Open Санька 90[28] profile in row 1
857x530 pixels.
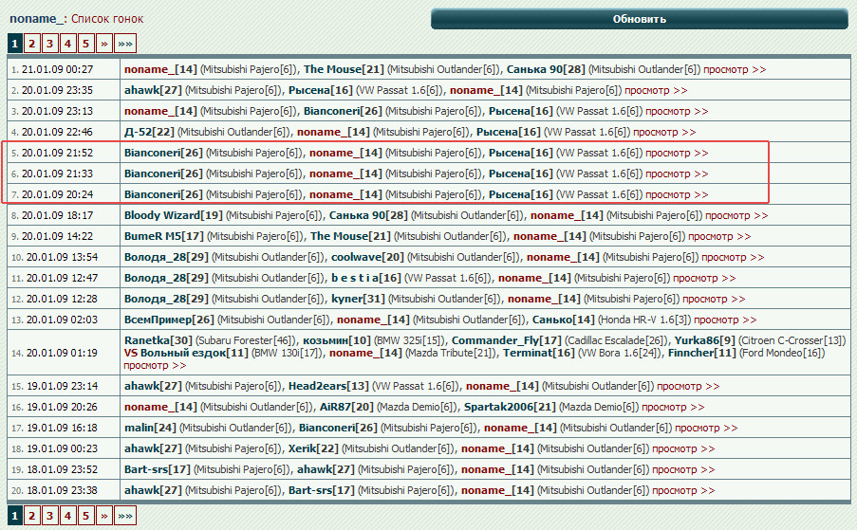coord(546,69)
